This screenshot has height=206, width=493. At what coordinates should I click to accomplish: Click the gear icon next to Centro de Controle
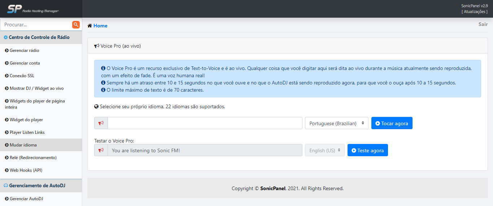click(6, 37)
